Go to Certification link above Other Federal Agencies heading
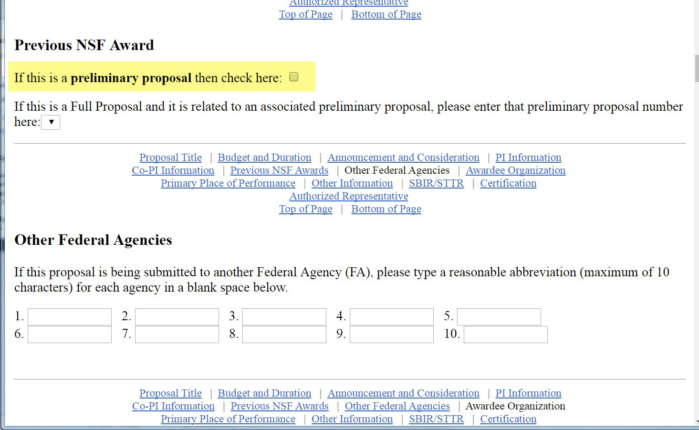699x430 pixels. pyautogui.click(x=508, y=183)
